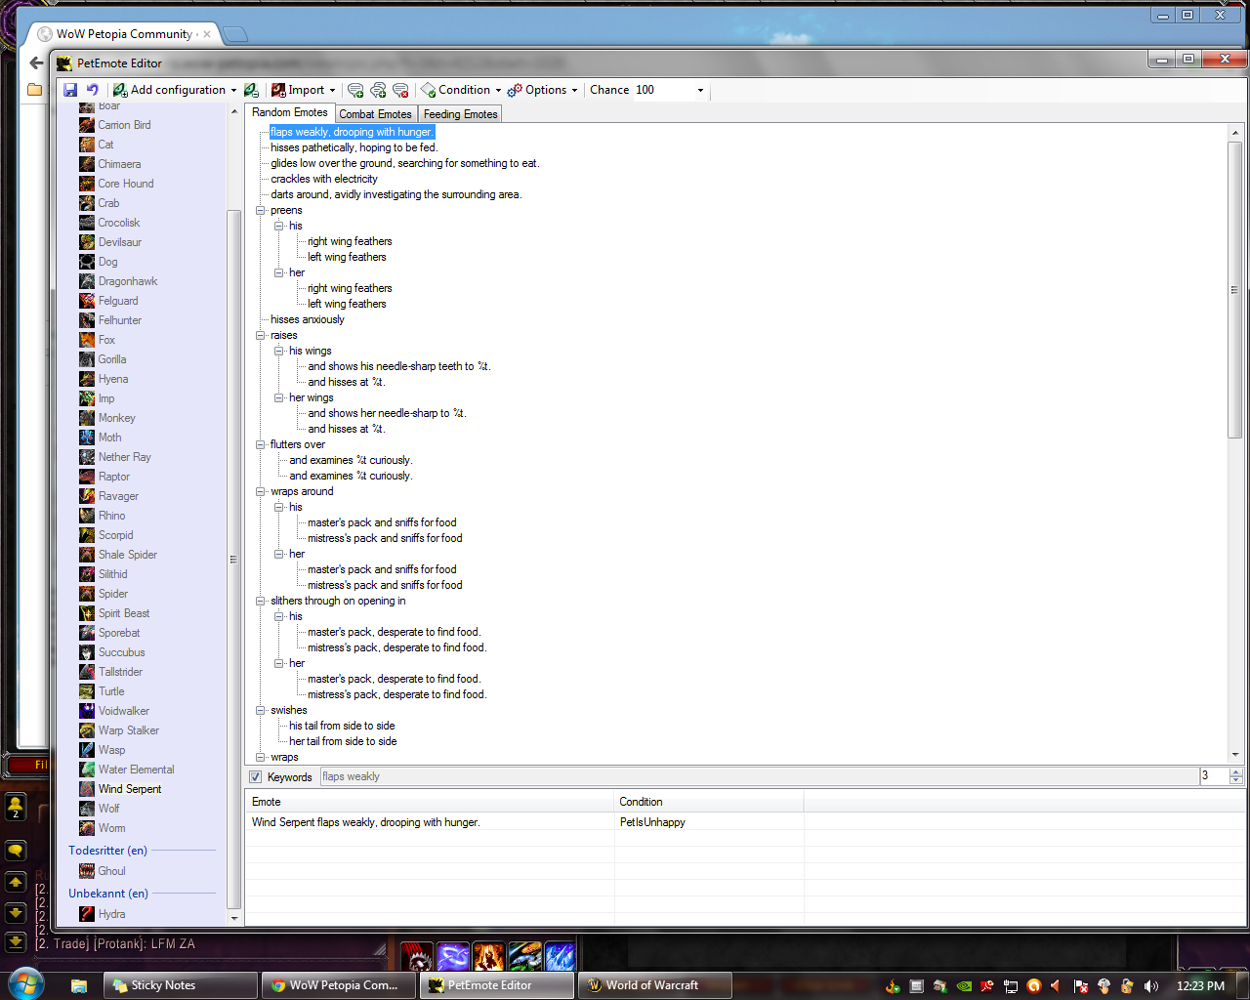Image resolution: width=1250 pixels, height=1000 pixels.
Task: Click the emote tree vertical scrollbar thumb
Action: point(1235,289)
